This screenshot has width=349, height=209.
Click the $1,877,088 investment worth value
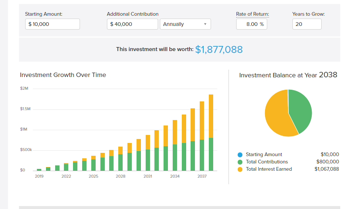[x=219, y=49]
